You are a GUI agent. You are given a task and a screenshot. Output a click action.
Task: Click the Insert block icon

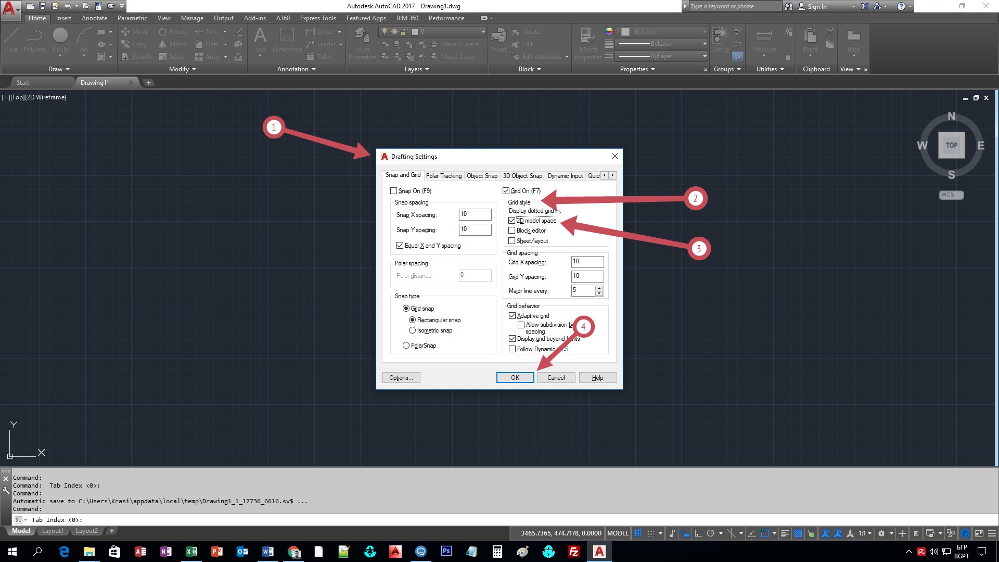[498, 40]
